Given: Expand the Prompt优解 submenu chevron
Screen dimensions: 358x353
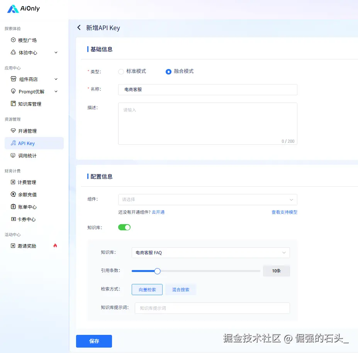Looking at the screenshot, I should 56,91.
